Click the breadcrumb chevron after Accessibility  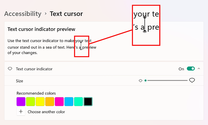point(46,14)
